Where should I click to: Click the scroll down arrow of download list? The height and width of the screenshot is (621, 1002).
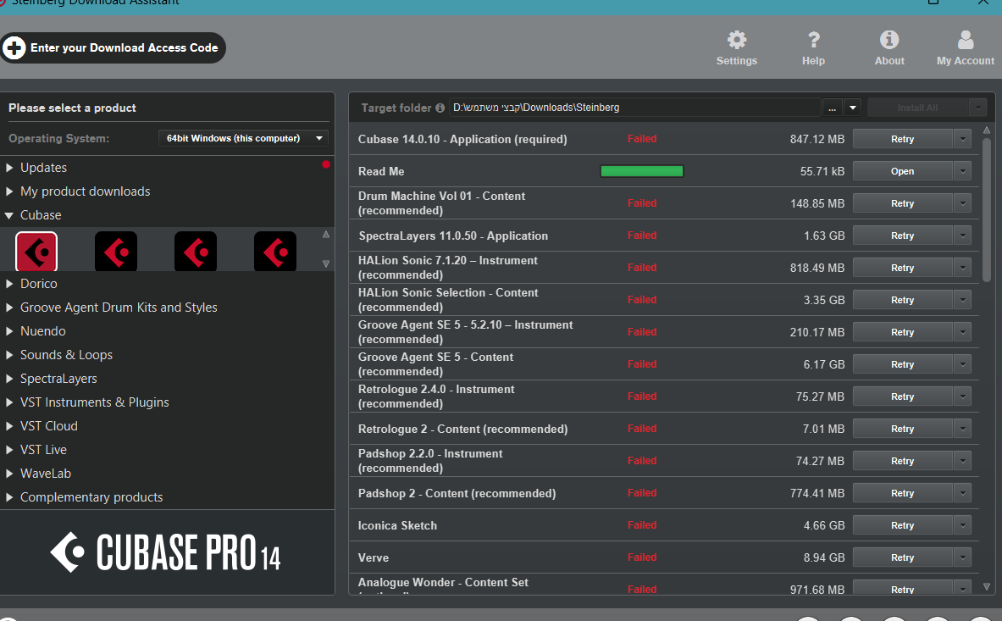(x=987, y=586)
